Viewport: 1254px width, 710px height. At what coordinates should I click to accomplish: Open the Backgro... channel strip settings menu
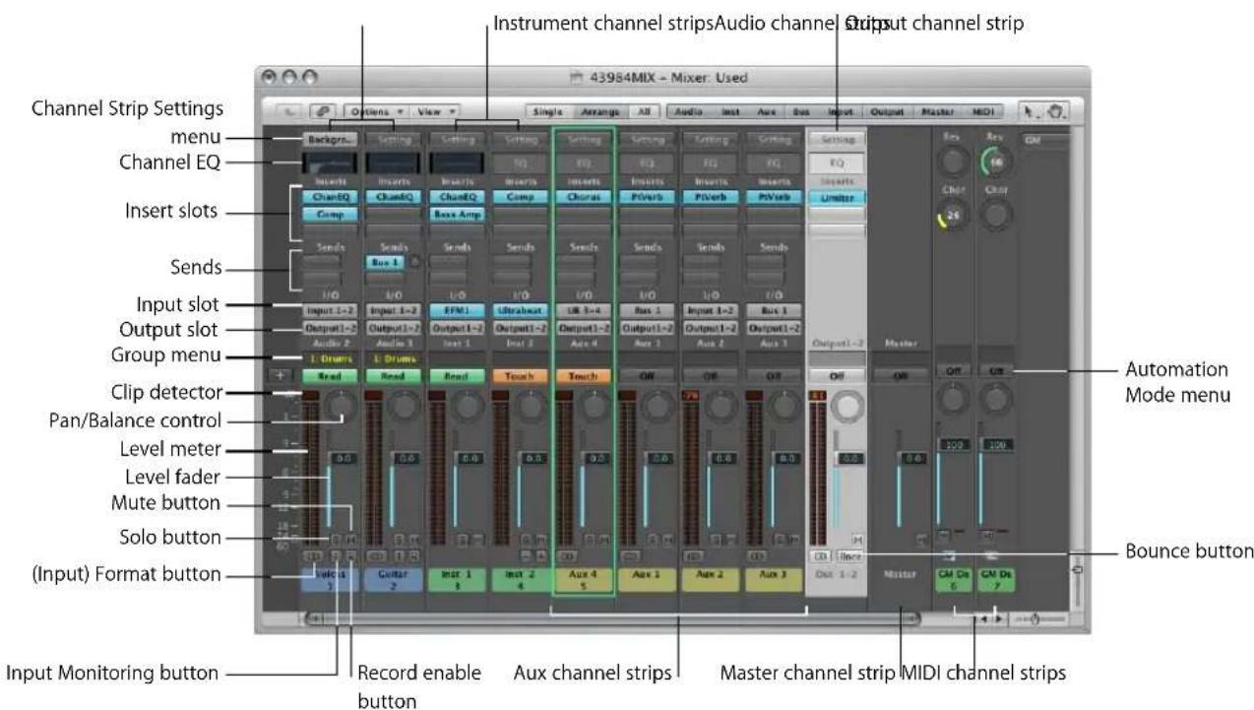pyautogui.click(x=330, y=140)
